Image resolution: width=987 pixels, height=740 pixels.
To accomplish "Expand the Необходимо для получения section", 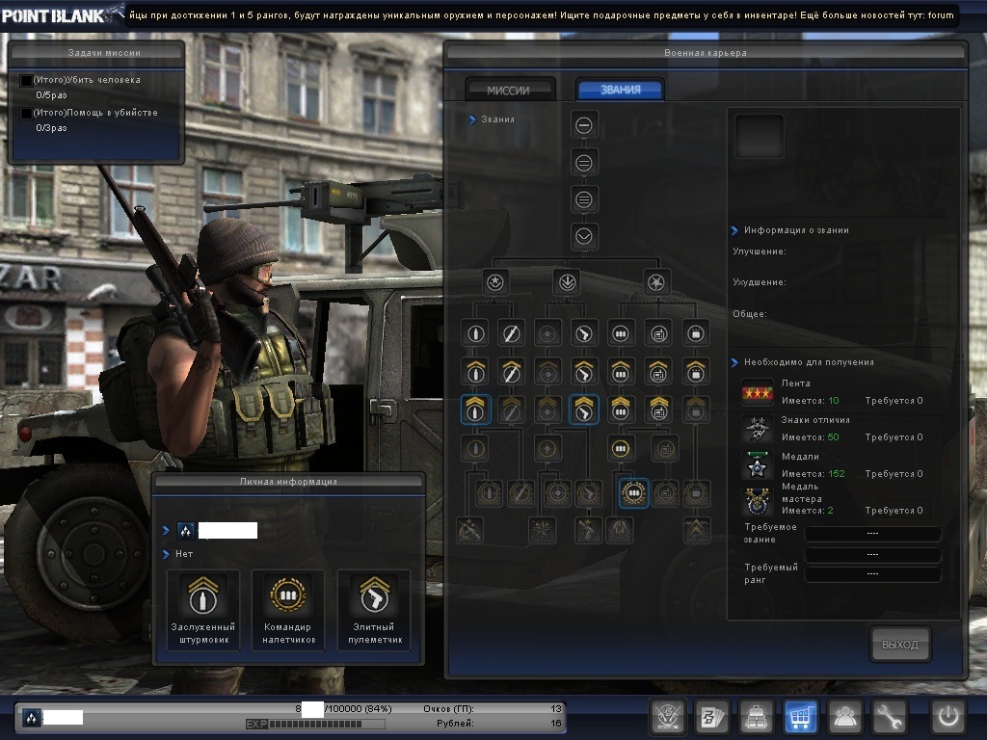I will coord(734,362).
